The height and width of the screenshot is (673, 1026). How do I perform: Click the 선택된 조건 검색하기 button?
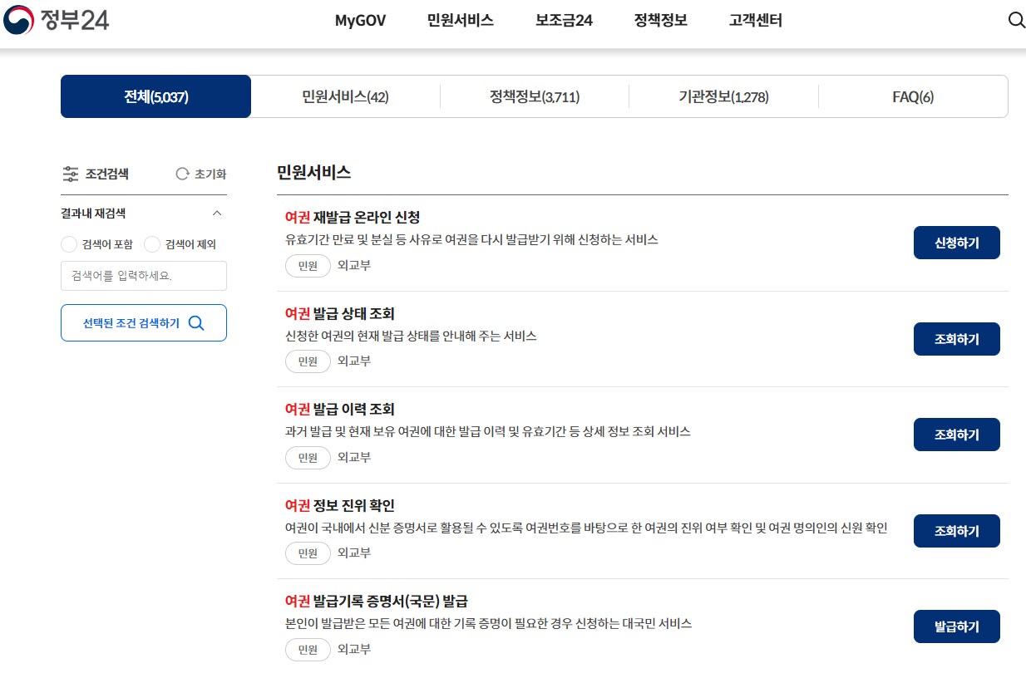coord(144,323)
